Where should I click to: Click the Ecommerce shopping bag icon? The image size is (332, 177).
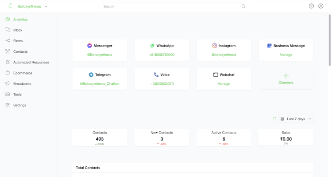click(x=8, y=73)
